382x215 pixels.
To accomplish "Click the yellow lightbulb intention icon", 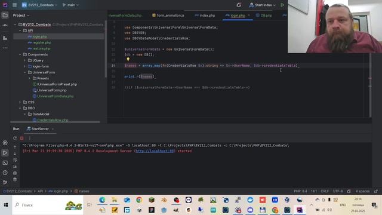I will point(128,59).
